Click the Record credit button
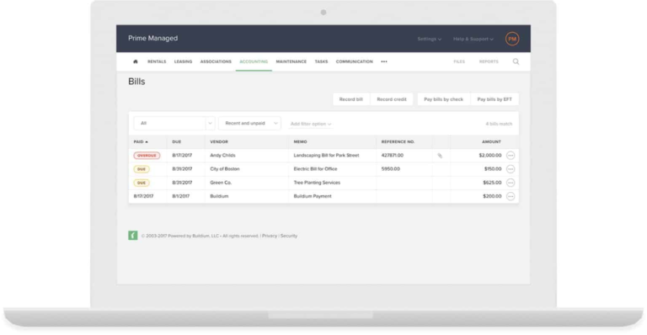 (392, 99)
